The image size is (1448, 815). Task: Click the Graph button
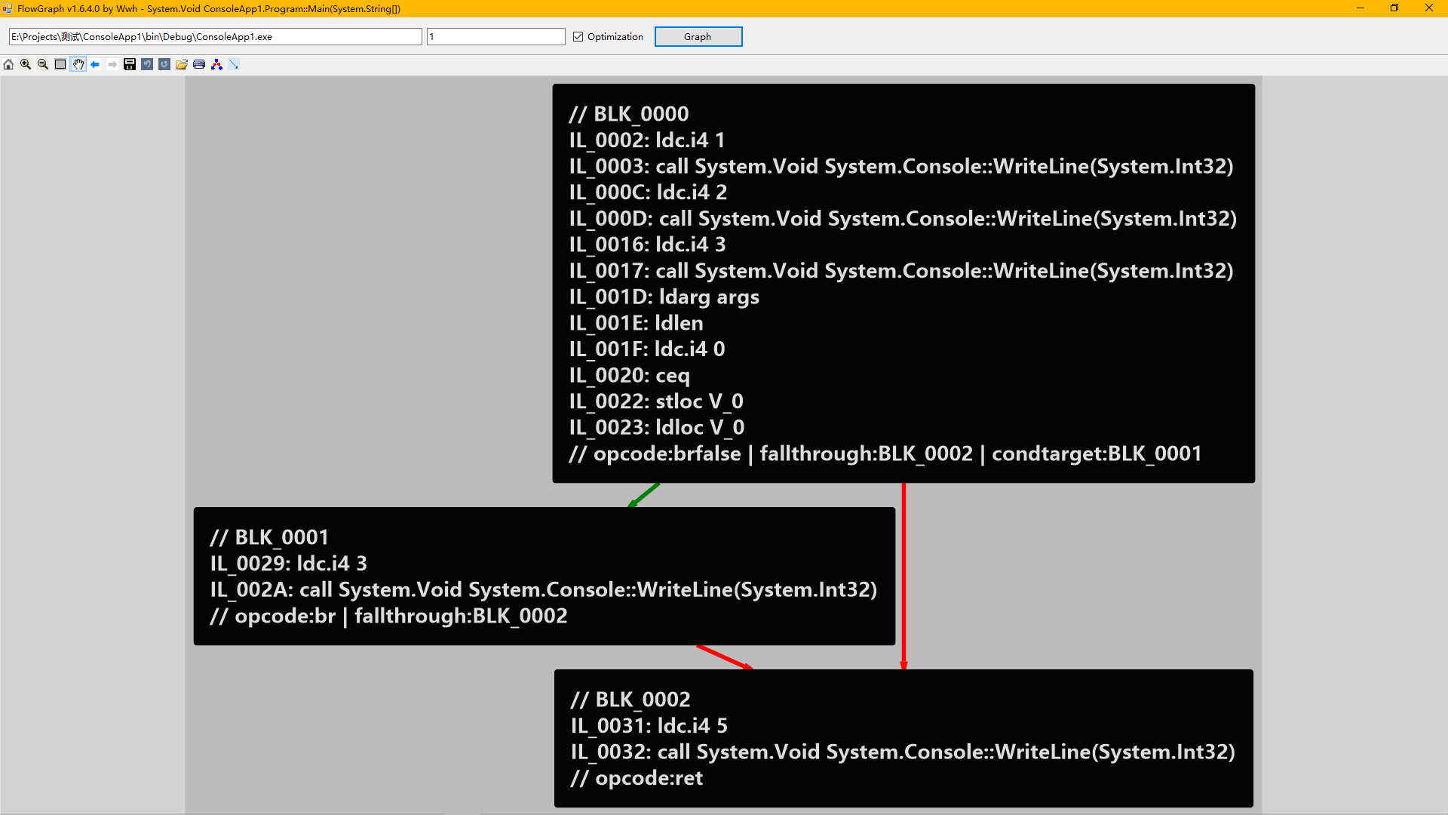coord(698,36)
